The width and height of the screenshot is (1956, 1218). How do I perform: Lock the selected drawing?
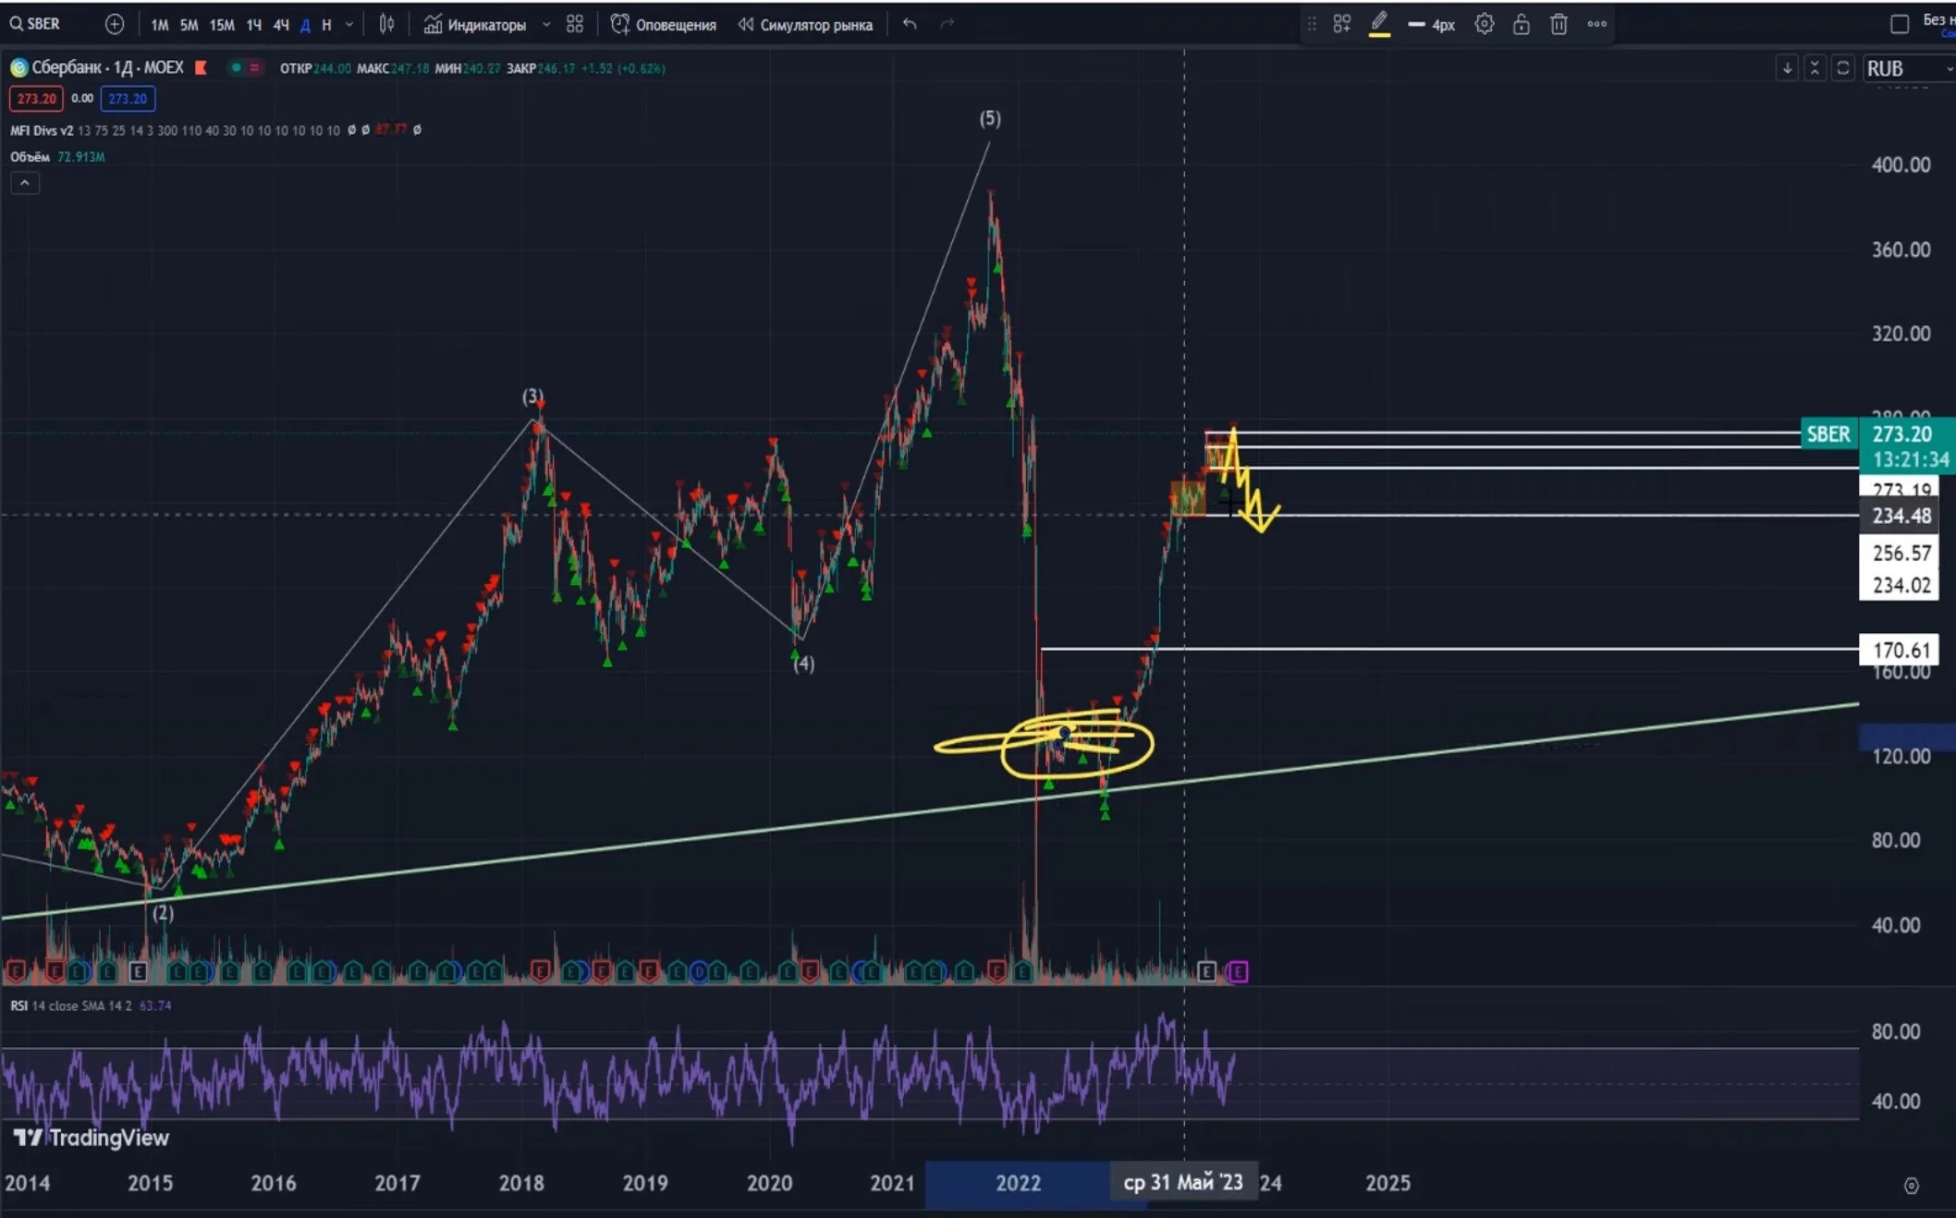click(x=1522, y=24)
